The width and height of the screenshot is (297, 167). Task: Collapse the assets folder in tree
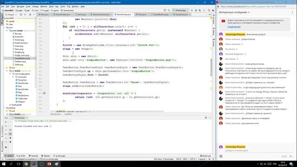tap(7, 31)
